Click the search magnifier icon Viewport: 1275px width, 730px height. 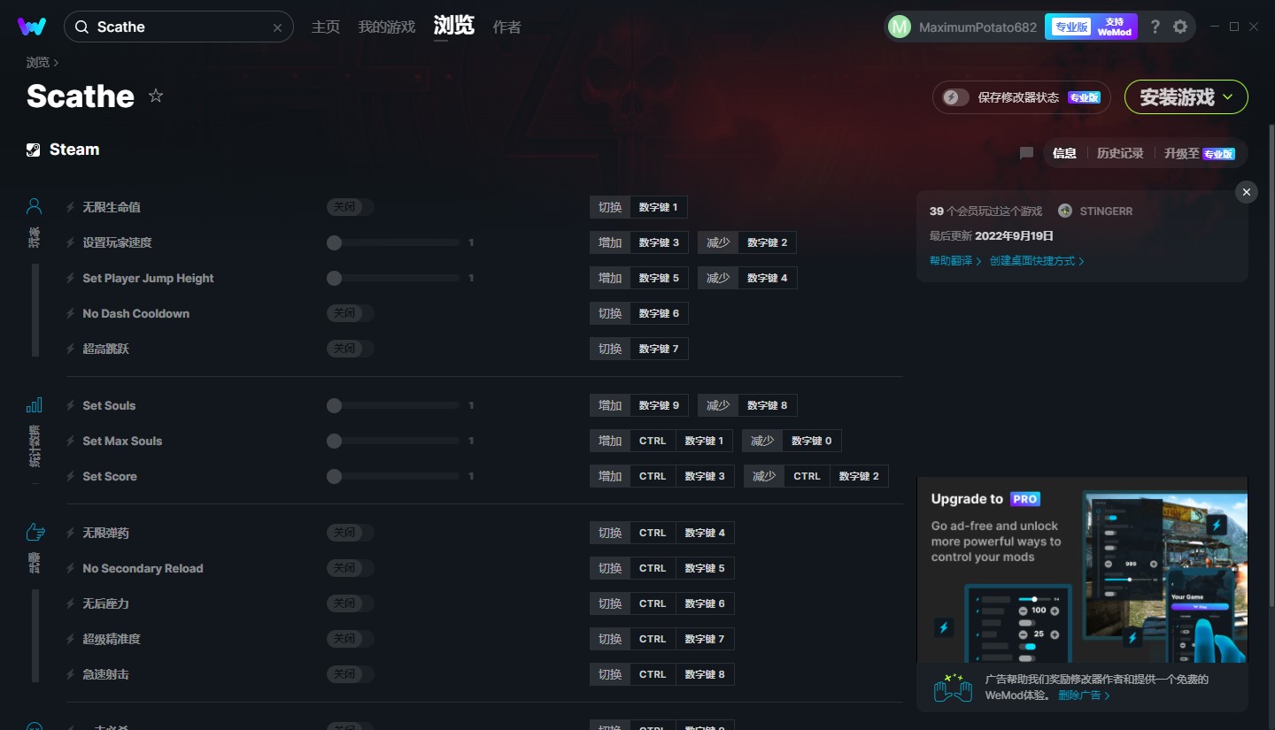81,27
